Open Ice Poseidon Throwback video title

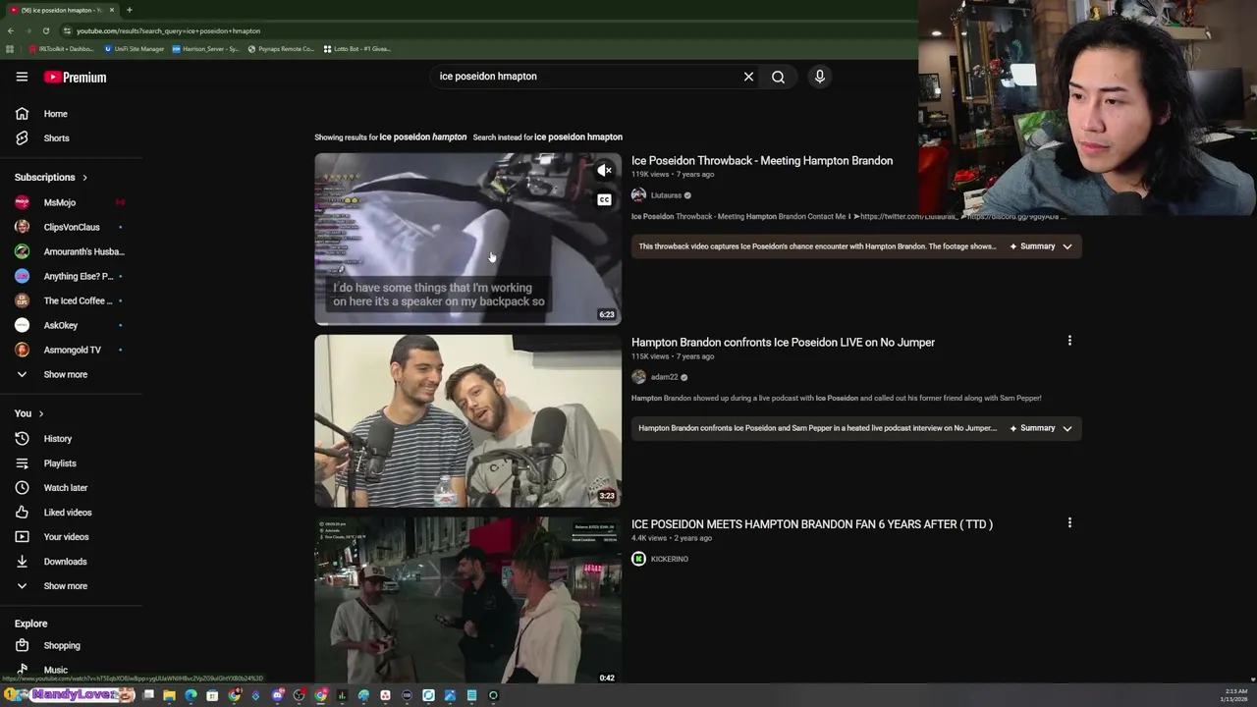762,161
